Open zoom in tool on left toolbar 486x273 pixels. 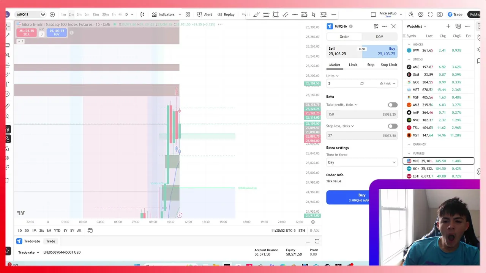pyautogui.click(x=7, y=116)
